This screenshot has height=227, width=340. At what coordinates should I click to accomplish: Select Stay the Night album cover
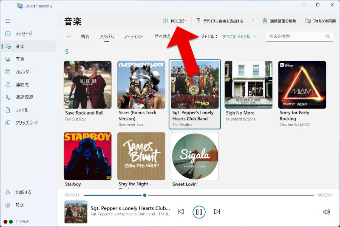tap(141, 156)
